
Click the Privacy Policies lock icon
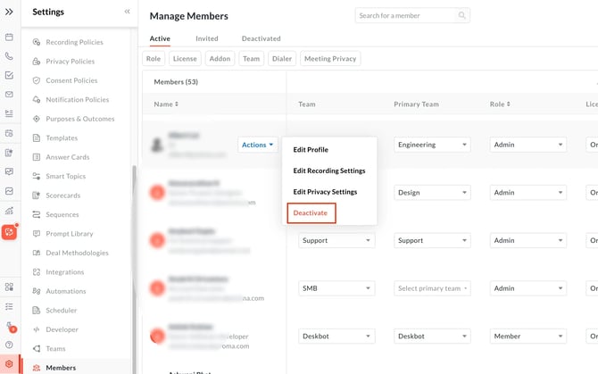[x=37, y=61]
